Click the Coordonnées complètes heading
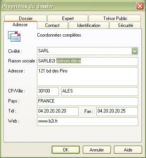The height and width of the screenshot is (158, 146). (x=59, y=35)
